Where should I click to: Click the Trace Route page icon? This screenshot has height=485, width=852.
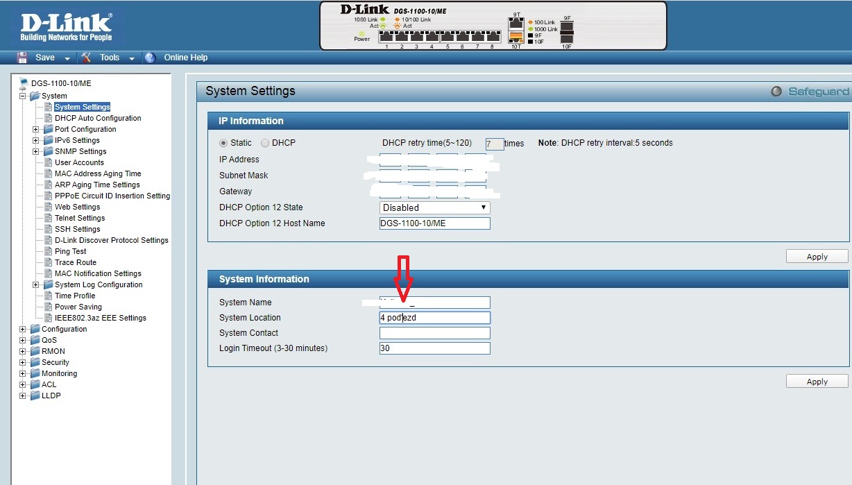[x=49, y=262]
